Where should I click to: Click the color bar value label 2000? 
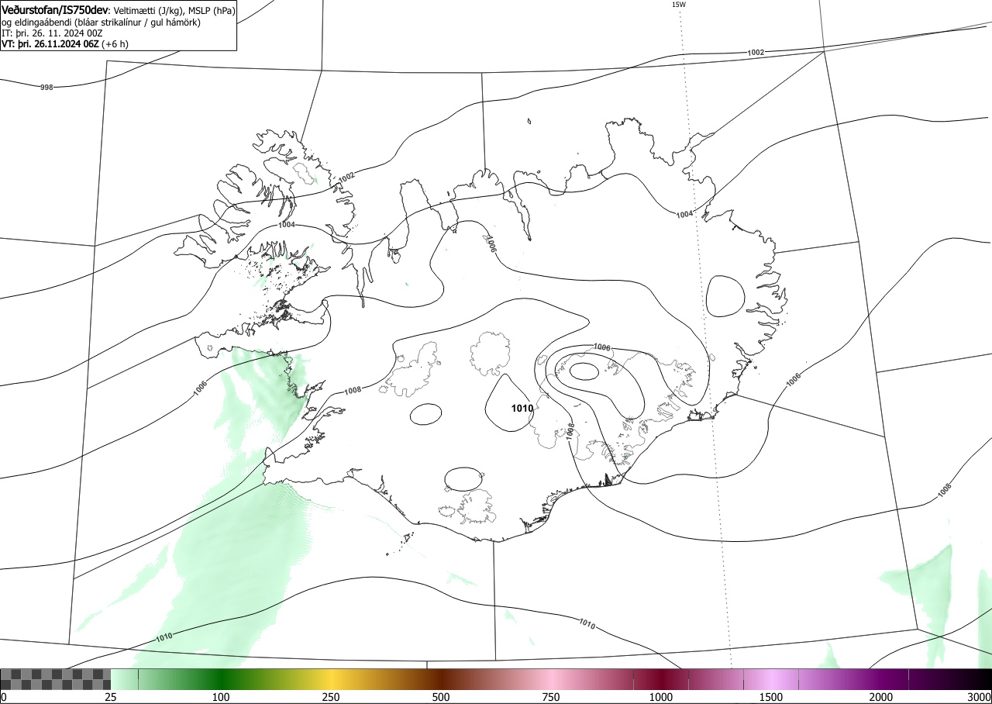tap(881, 697)
